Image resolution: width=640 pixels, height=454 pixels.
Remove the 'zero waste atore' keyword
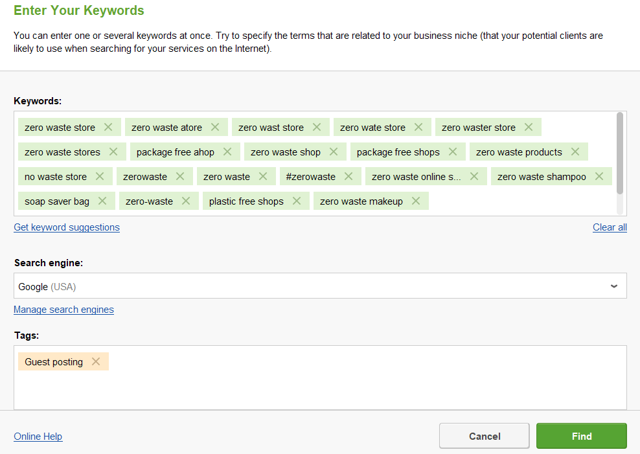[x=215, y=127]
